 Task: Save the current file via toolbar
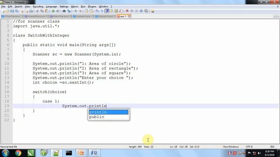coord(12,11)
